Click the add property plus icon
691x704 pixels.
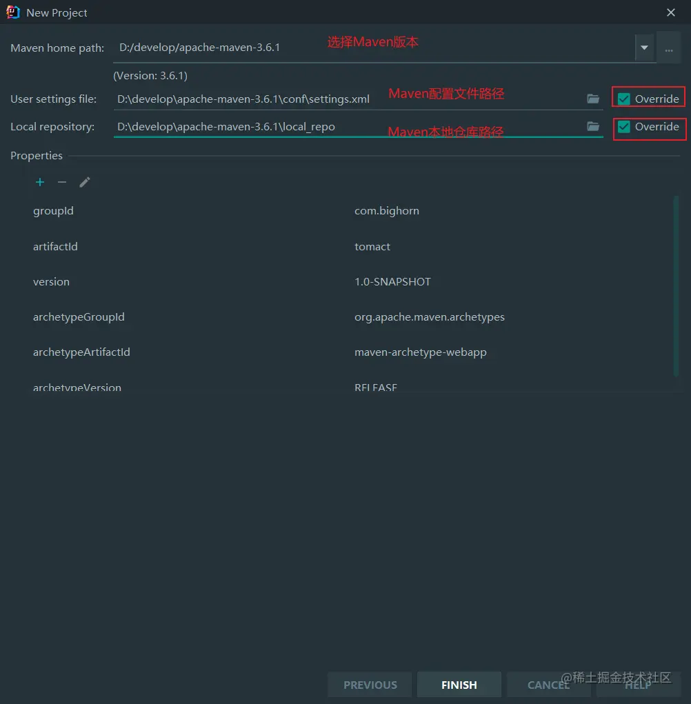point(40,182)
